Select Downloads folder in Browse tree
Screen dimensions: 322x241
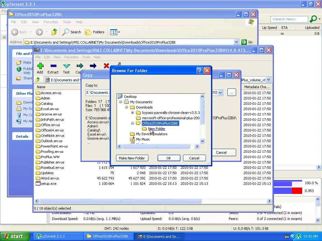(x=144, y=107)
